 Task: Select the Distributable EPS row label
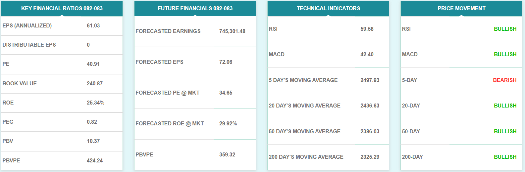pos(29,45)
